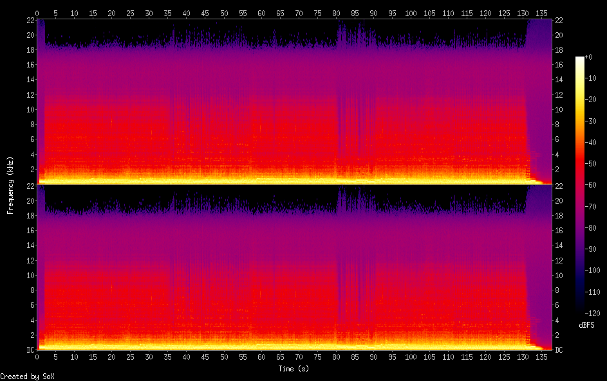Click the "dBFS" label below the color scale
Image resolution: width=607 pixels, height=381 pixels.
point(586,325)
